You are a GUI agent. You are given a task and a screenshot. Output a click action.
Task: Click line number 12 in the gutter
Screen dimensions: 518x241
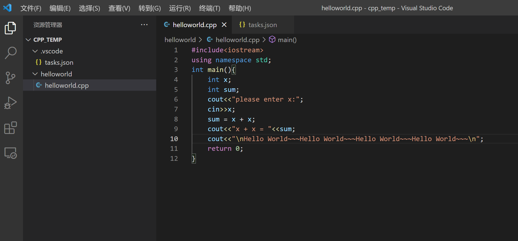[x=174, y=159]
